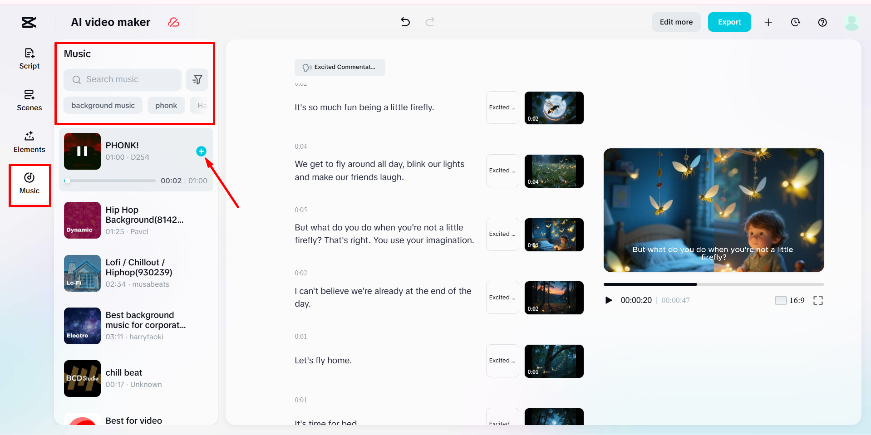Play the Best background music for corporate thumbnail
Image resolution: width=871 pixels, height=435 pixels.
click(x=82, y=326)
